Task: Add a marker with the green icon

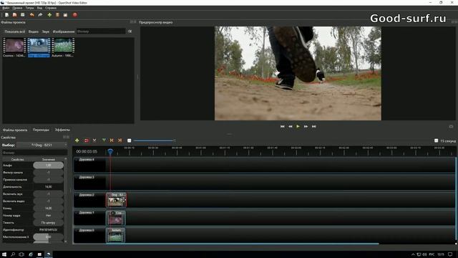Action: 104,140
